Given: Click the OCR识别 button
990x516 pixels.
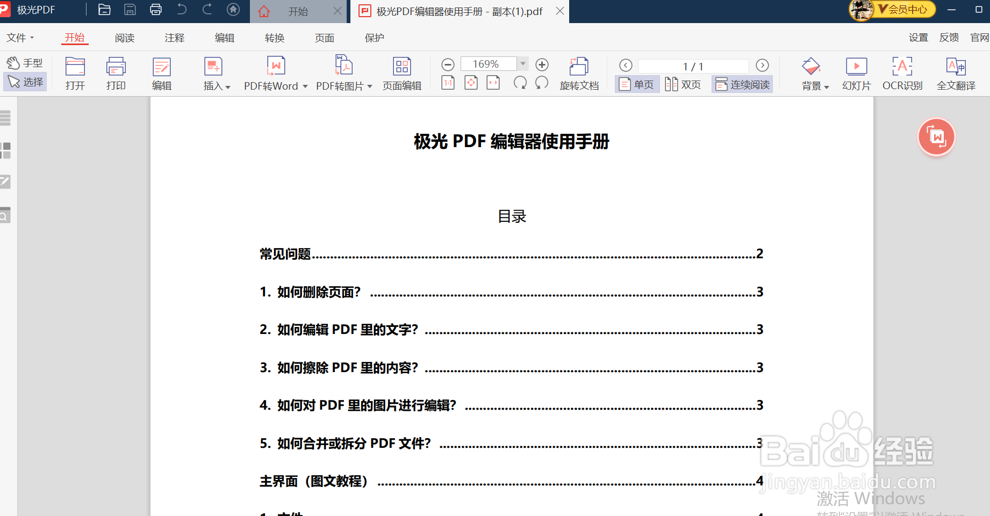Looking at the screenshot, I should (x=902, y=74).
